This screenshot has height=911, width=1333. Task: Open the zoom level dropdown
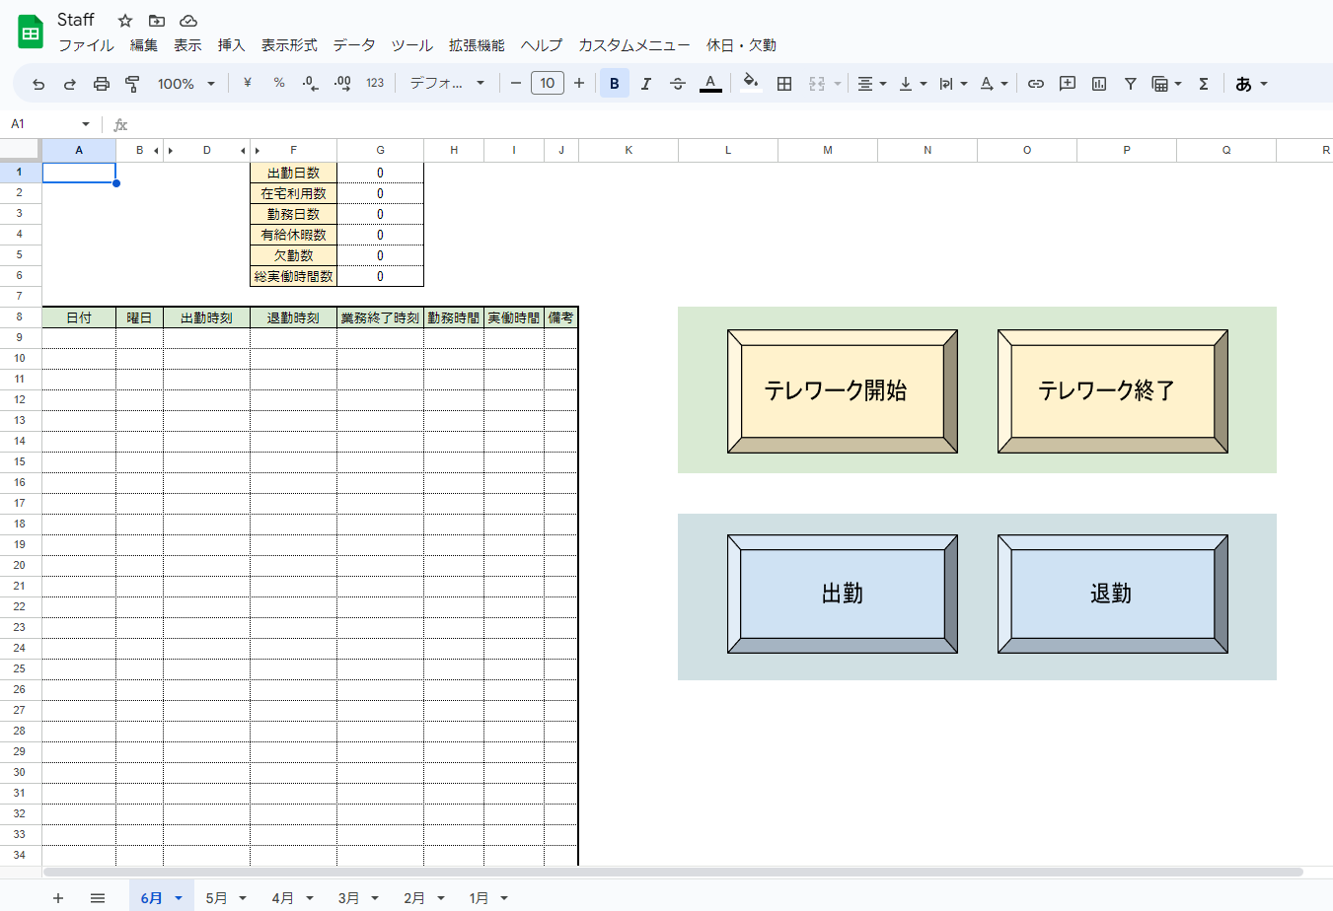point(185,83)
